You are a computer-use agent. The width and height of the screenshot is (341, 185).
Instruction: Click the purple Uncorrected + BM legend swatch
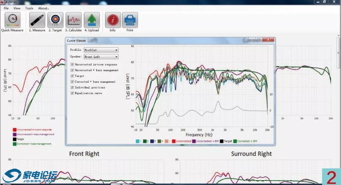[x=194, y=141]
